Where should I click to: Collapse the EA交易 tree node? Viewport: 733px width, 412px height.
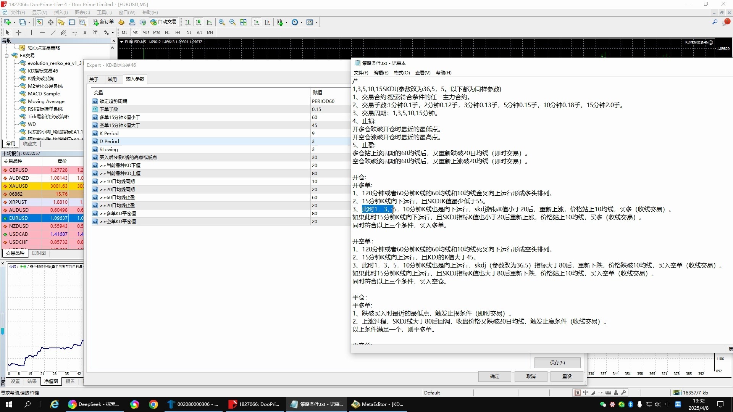coord(7,55)
